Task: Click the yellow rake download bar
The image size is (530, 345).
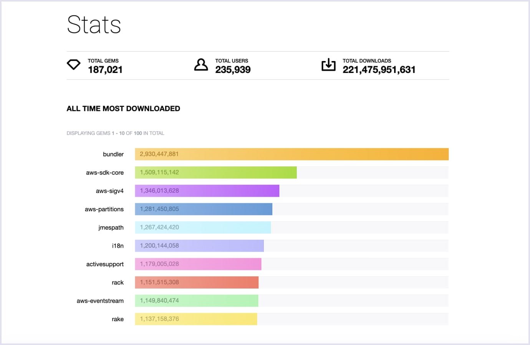Action: (196, 319)
